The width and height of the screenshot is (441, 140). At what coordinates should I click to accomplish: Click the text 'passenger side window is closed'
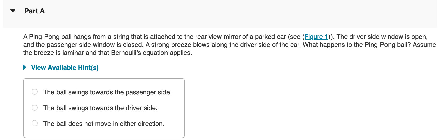pyautogui.click(x=95, y=45)
